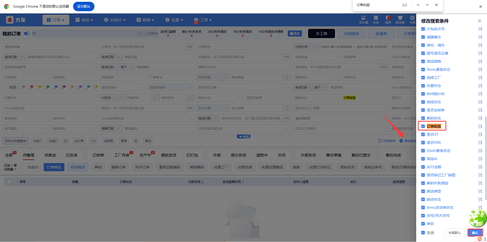Click the 设为默认 browser button

[83, 6]
